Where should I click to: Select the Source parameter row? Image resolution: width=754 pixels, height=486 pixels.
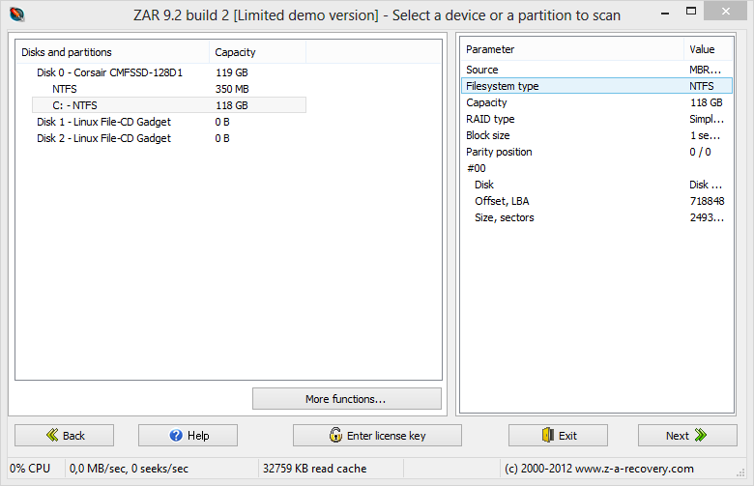[596, 70]
